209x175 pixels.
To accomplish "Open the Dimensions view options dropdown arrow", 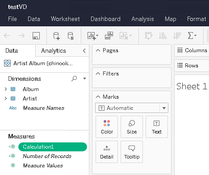I will pos(84,79).
